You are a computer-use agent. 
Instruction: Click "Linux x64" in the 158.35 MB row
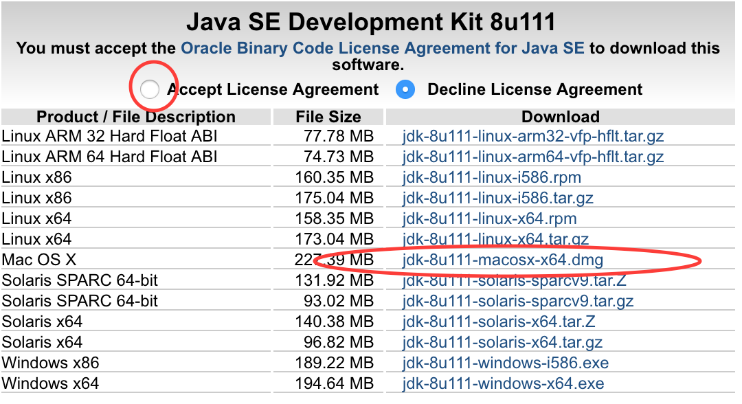(36, 218)
